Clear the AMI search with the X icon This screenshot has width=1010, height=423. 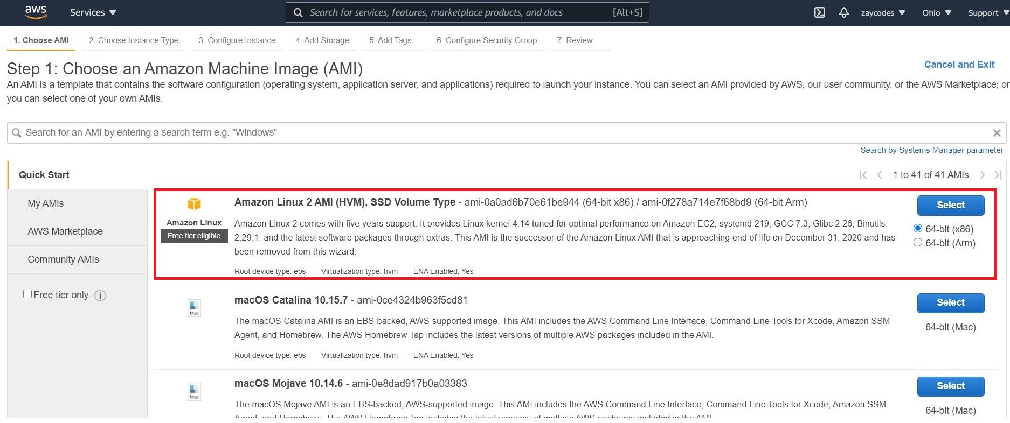click(x=997, y=133)
